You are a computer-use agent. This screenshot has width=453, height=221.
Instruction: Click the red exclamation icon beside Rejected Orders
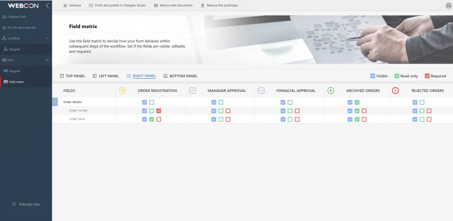tap(395, 91)
